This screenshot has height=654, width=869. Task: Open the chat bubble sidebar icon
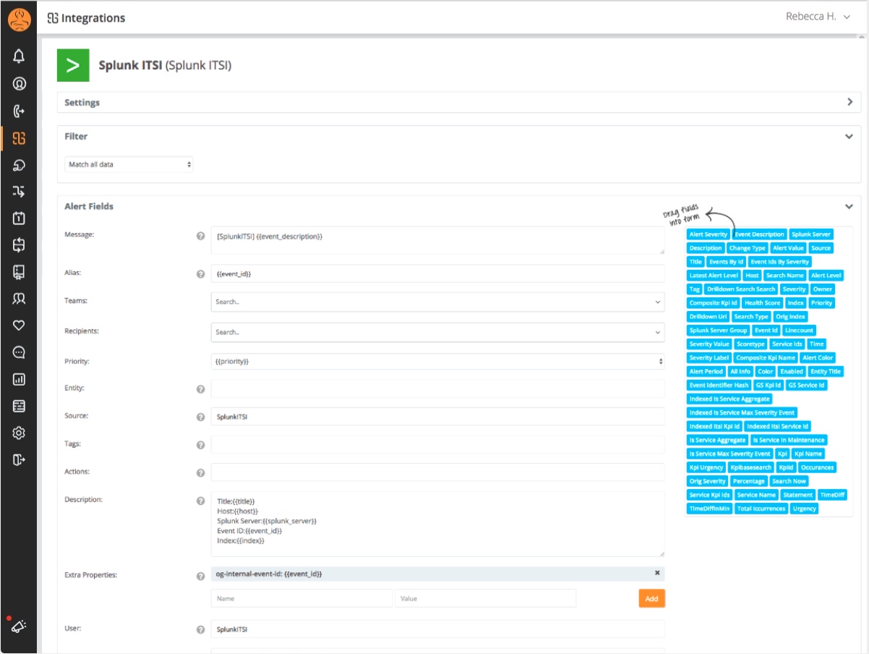click(x=19, y=352)
